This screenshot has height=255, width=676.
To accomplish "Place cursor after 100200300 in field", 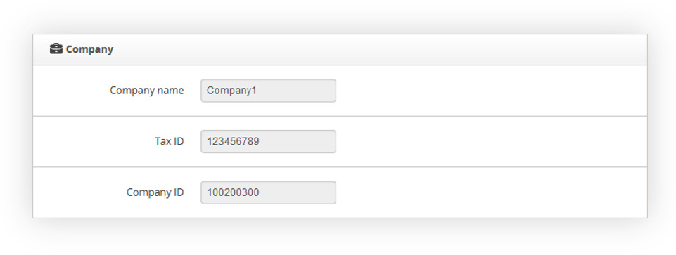I will tap(260, 192).
